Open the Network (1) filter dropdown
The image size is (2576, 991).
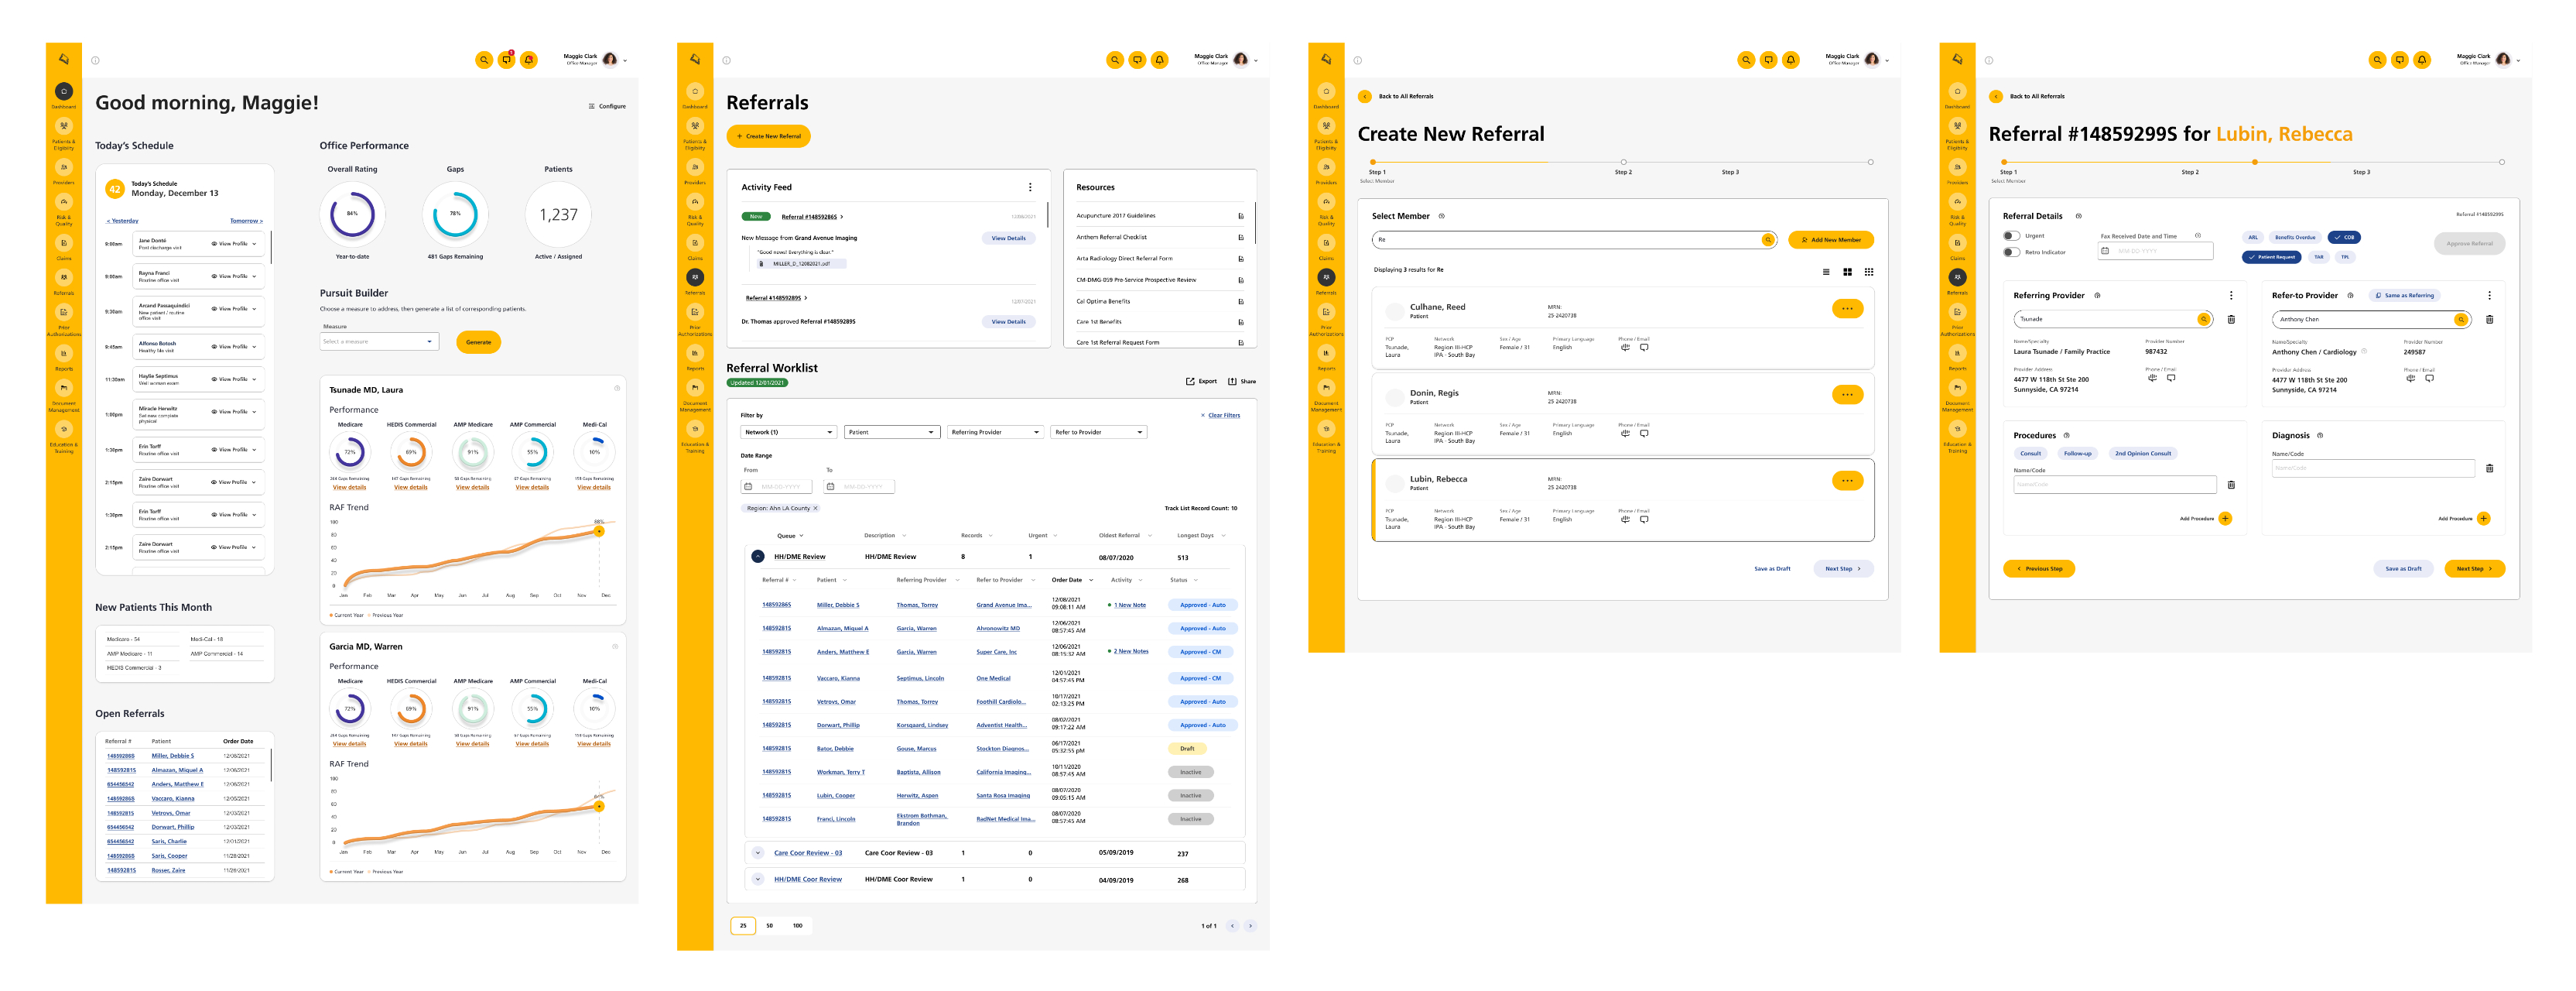(788, 433)
